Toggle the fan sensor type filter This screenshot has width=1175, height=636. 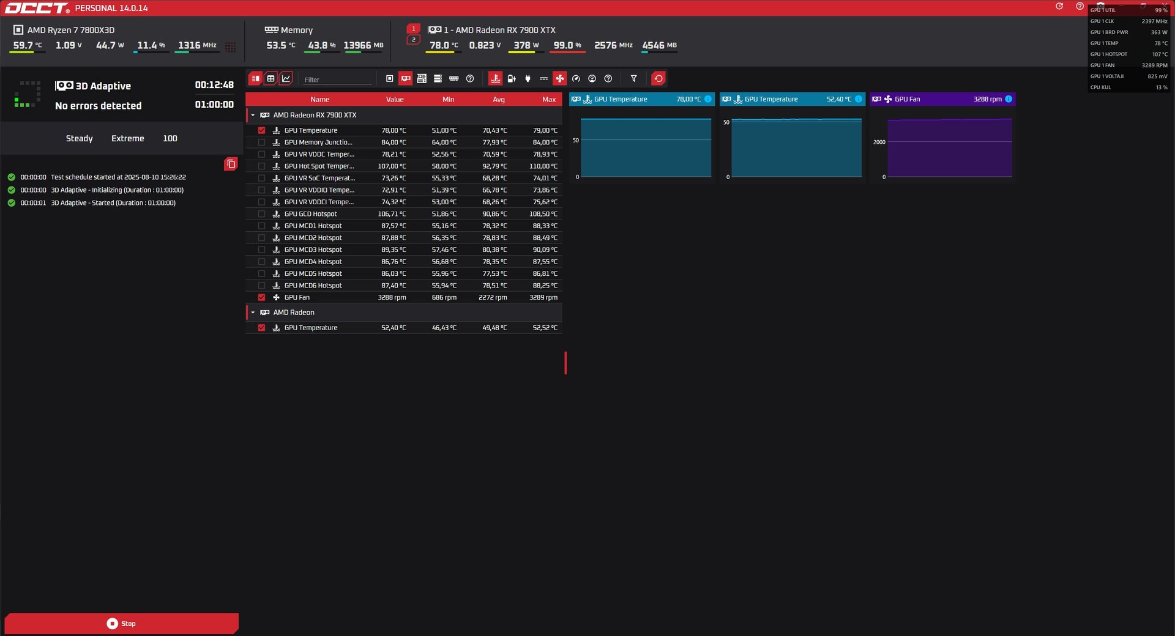559,78
